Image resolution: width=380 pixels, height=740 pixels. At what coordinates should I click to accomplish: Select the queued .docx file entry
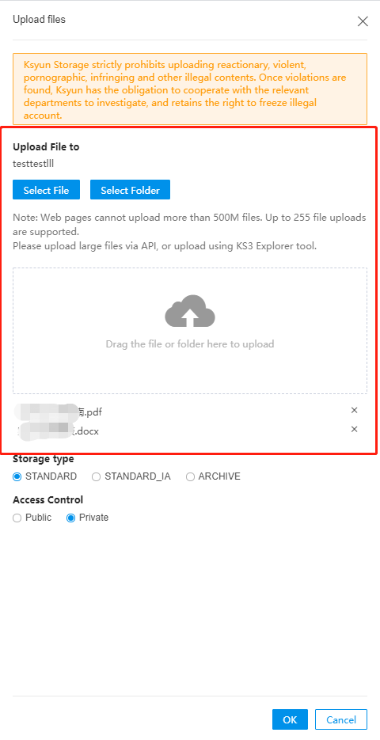pos(58,430)
